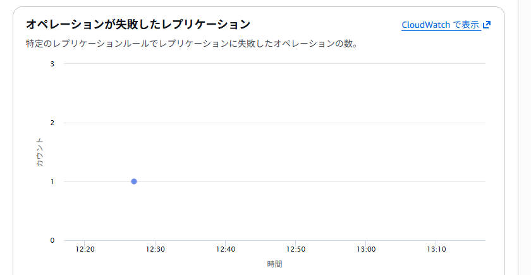Click the 12:50 time axis label

pyautogui.click(x=296, y=249)
